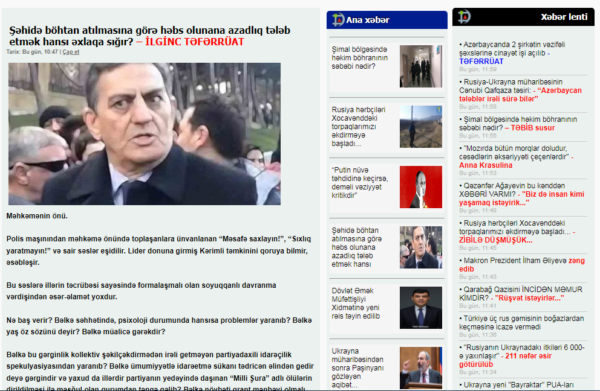Click the 'Məhkəmənin önü.' line in the article

37,216
